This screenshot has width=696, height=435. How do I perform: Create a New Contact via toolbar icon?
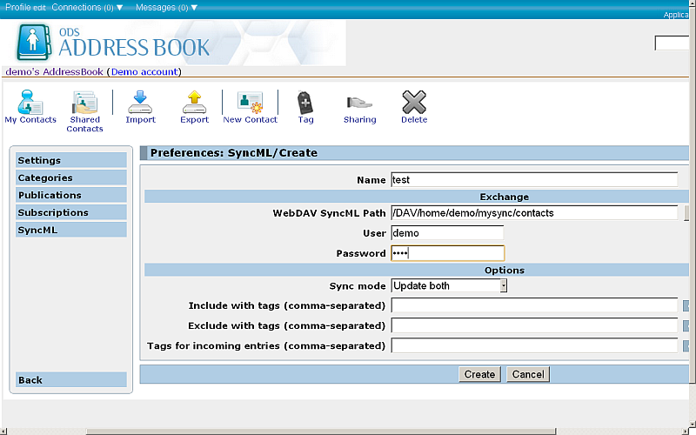click(x=250, y=103)
